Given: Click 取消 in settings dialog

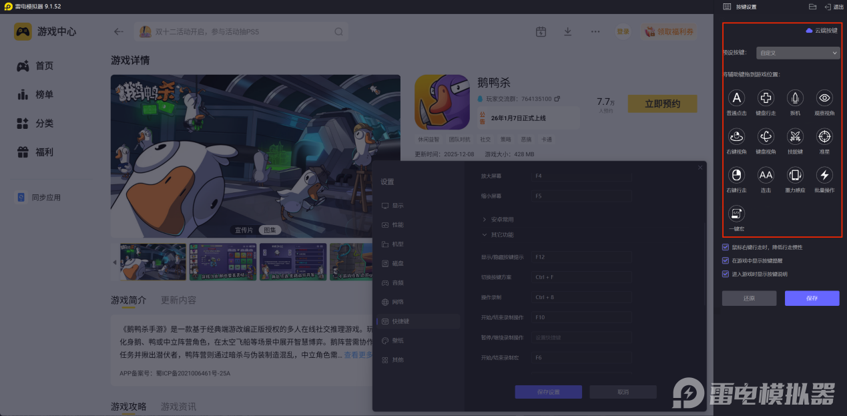Looking at the screenshot, I should tap(623, 392).
